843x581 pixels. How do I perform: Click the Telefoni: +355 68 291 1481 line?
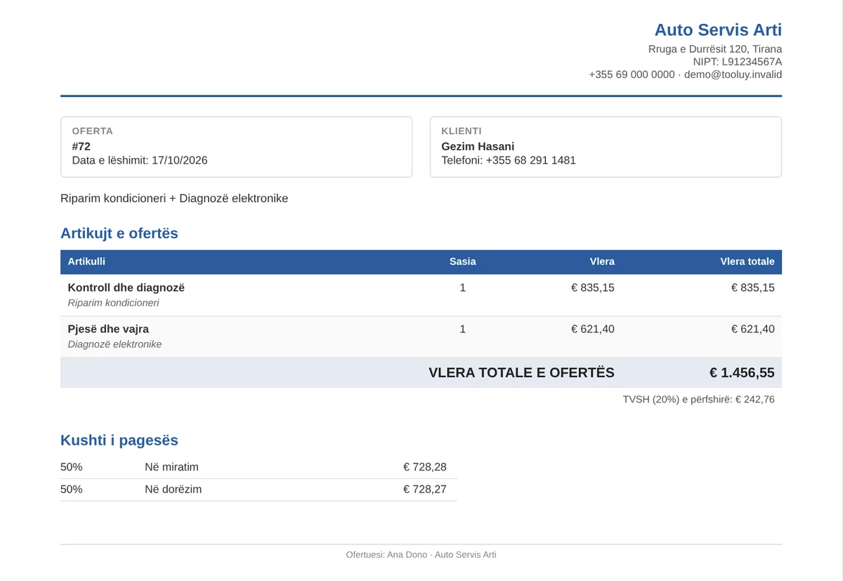(x=509, y=160)
